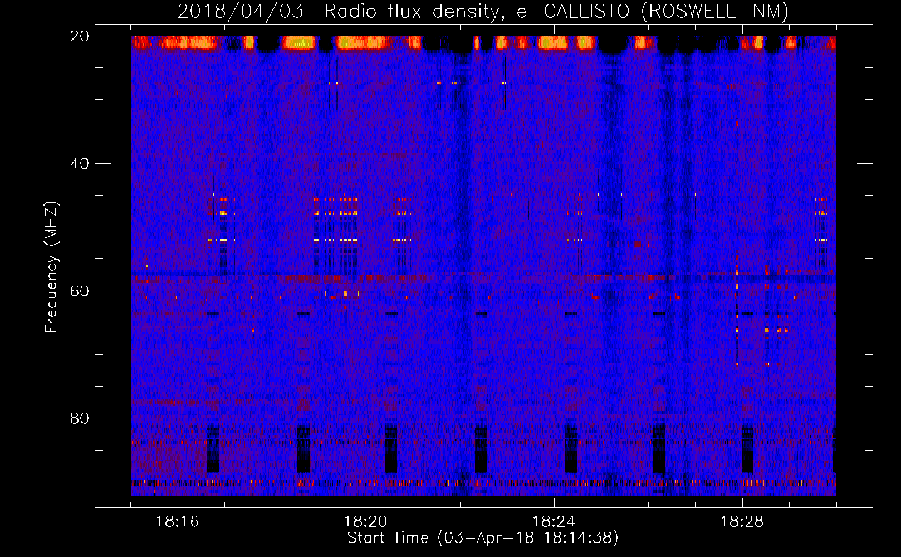Click the 18:24 time tick label

tap(554, 522)
